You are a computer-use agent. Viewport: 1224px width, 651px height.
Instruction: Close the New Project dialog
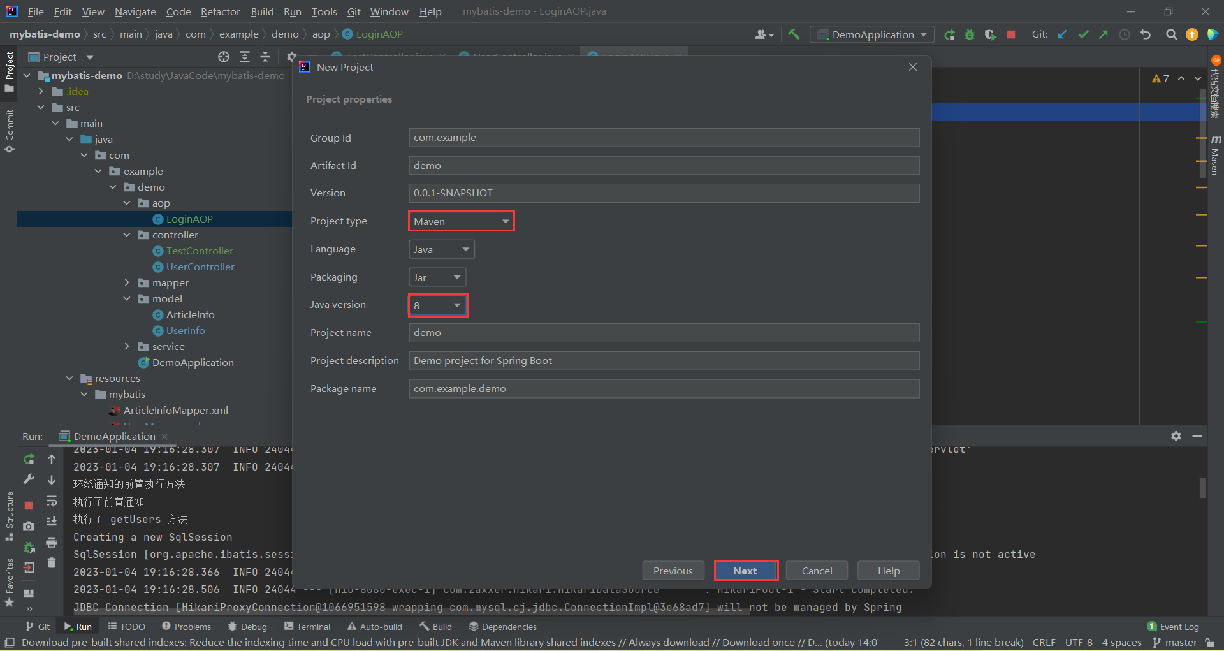click(x=913, y=67)
